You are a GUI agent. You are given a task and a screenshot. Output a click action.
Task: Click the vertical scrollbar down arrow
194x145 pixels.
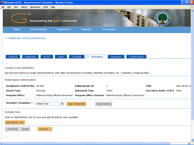[x=192, y=140]
